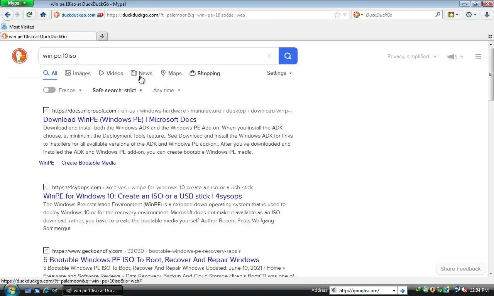
Task: Open the address bar history dropdown arrow
Action: (345, 15)
